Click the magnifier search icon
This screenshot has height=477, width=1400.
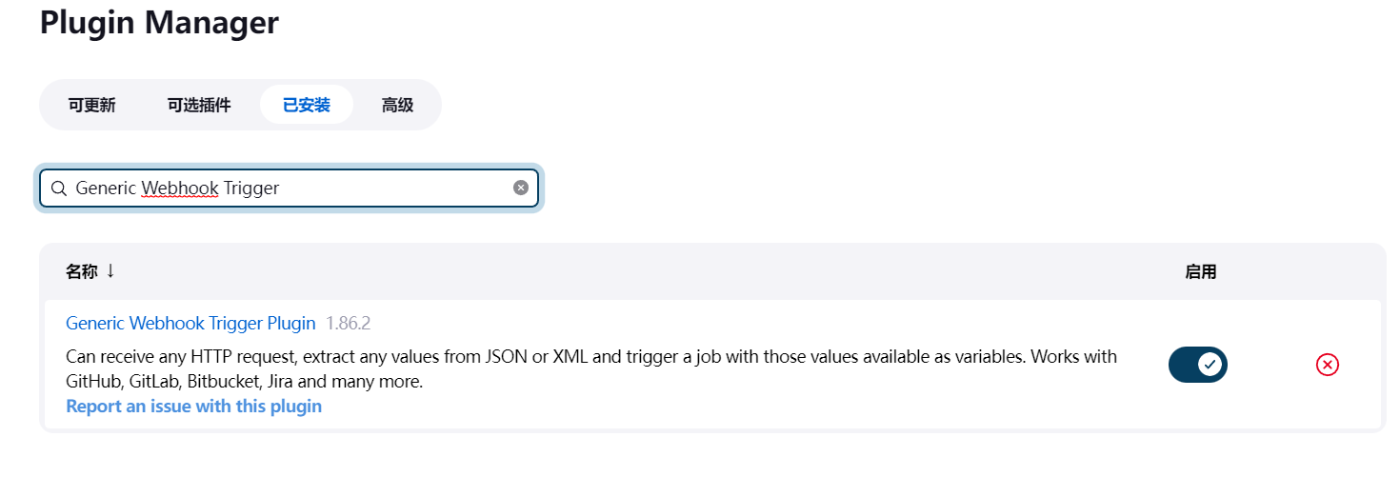tap(59, 189)
